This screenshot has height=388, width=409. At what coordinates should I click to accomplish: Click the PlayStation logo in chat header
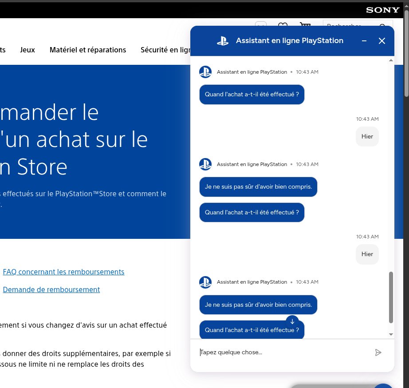[x=223, y=41]
